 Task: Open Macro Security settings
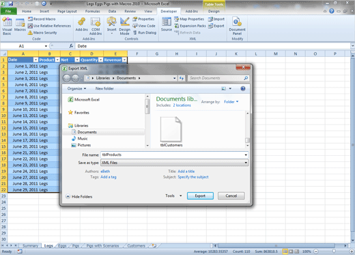tap(42, 33)
